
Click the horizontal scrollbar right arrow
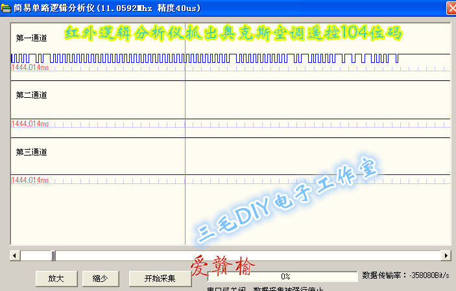pyautogui.click(x=445, y=255)
